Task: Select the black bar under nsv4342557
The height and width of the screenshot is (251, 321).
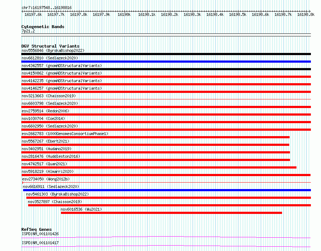Action: click(x=166, y=69)
